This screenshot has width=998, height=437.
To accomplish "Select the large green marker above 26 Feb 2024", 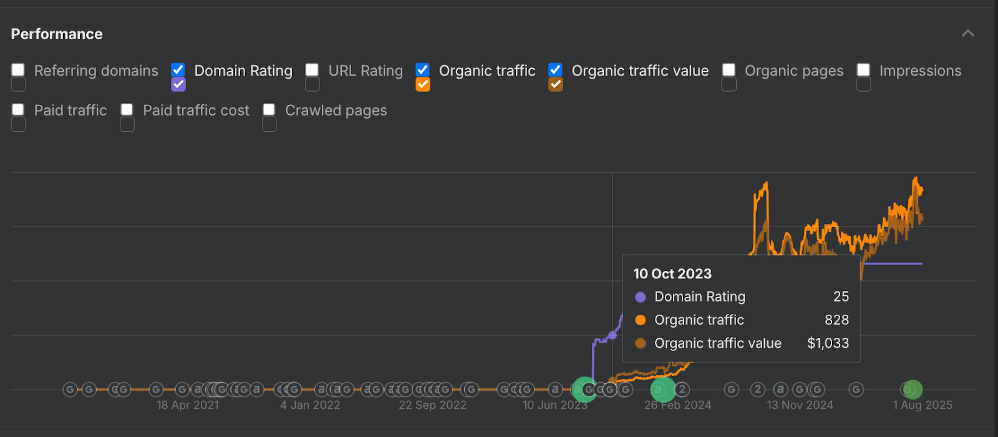I will 662,390.
